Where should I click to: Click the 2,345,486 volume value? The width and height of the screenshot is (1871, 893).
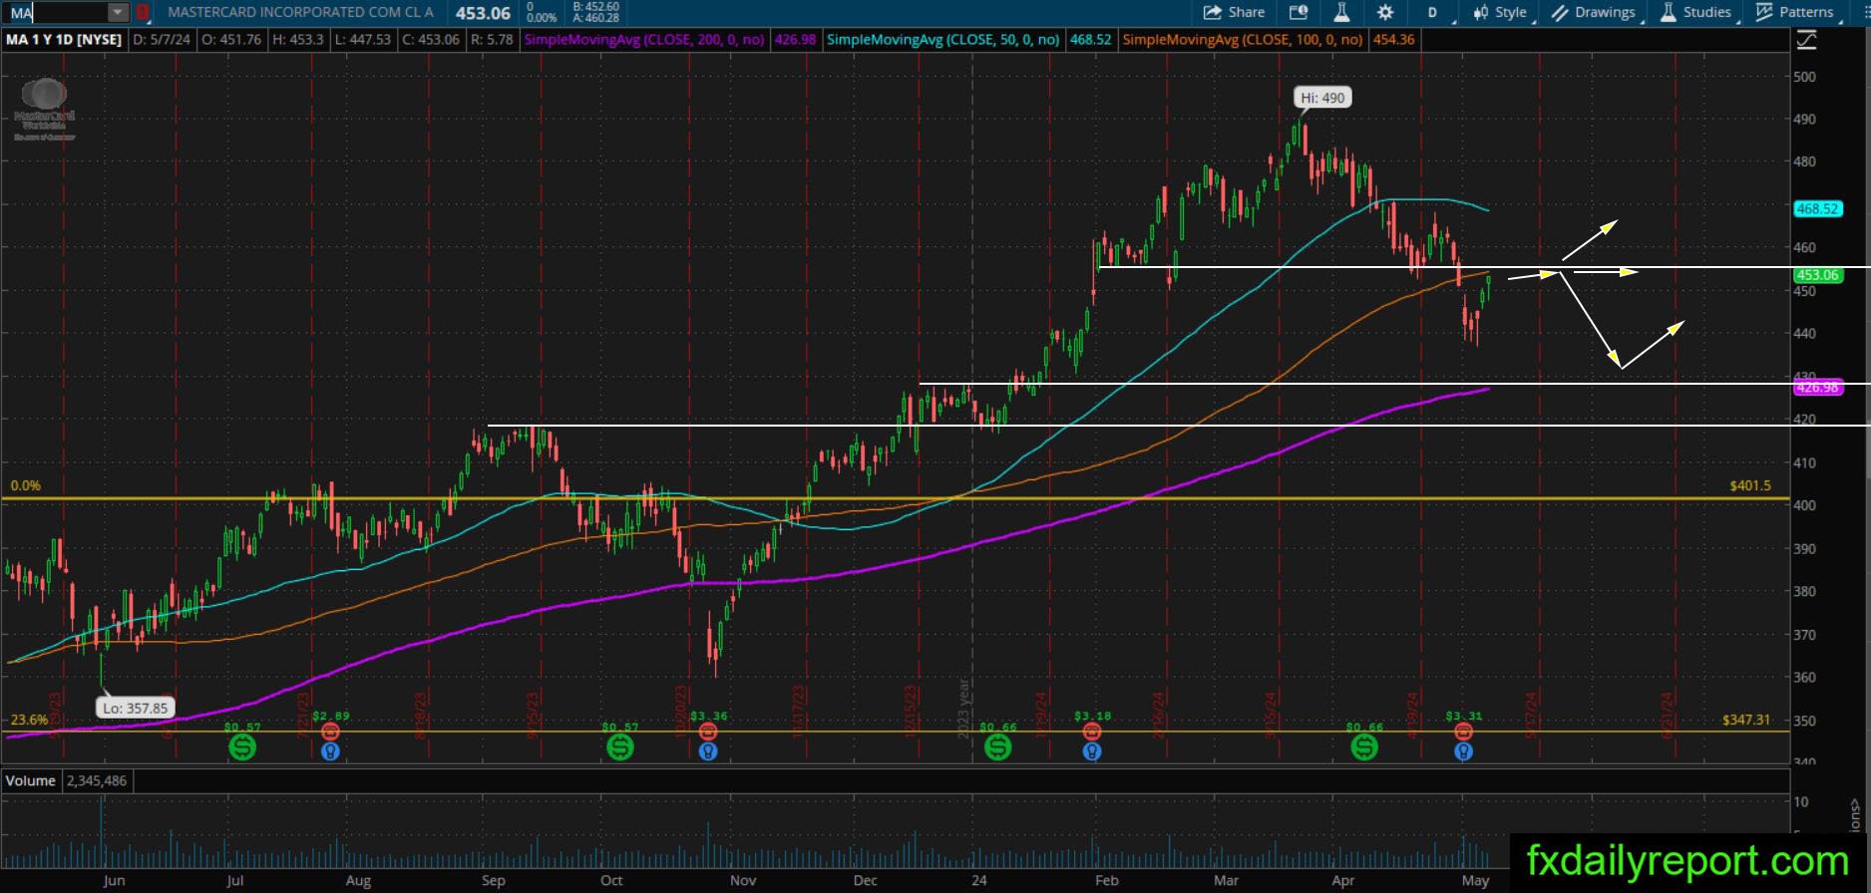click(x=97, y=780)
